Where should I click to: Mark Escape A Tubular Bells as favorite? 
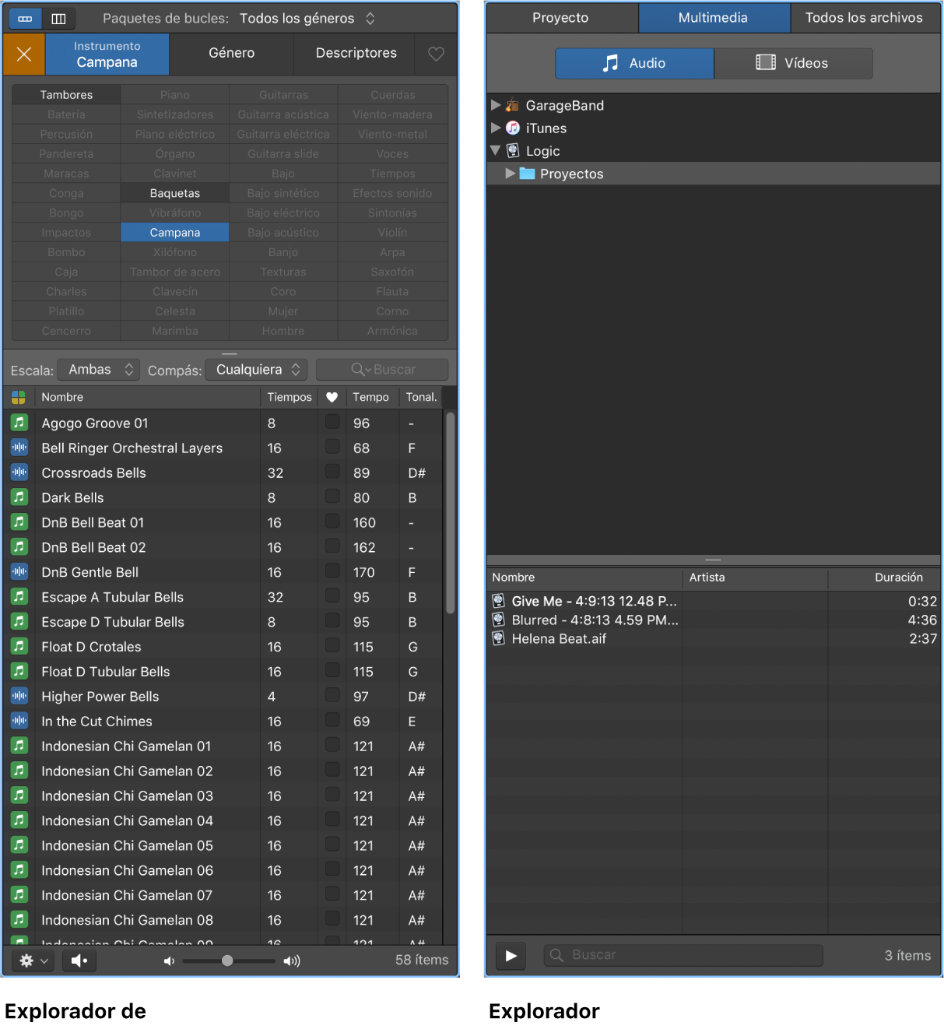[x=332, y=595]
